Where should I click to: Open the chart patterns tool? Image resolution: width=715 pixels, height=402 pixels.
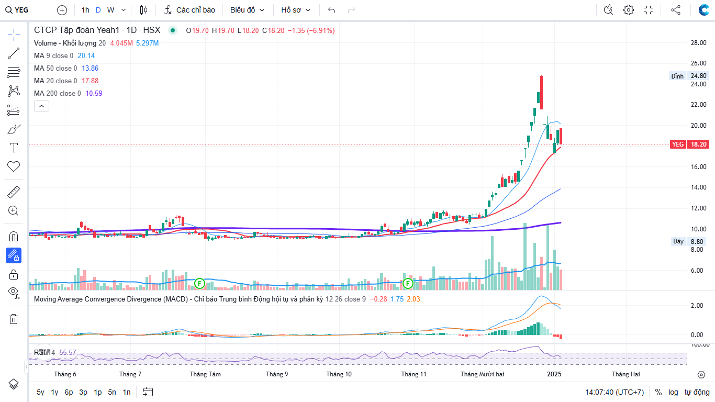(x=14, y=91)
